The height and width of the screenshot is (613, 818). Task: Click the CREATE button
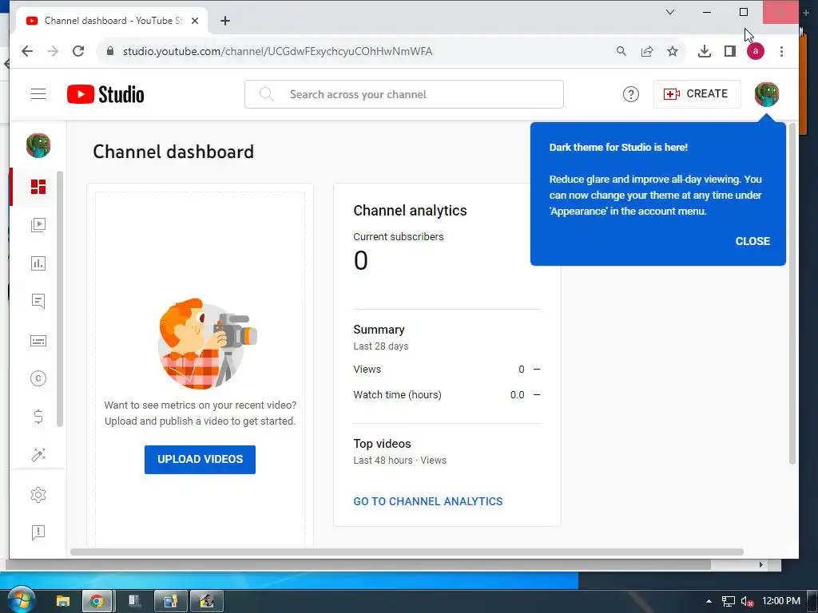pos(697,94)
